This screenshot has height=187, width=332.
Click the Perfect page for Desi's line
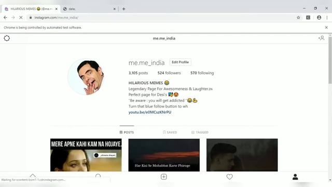(154, 95)
